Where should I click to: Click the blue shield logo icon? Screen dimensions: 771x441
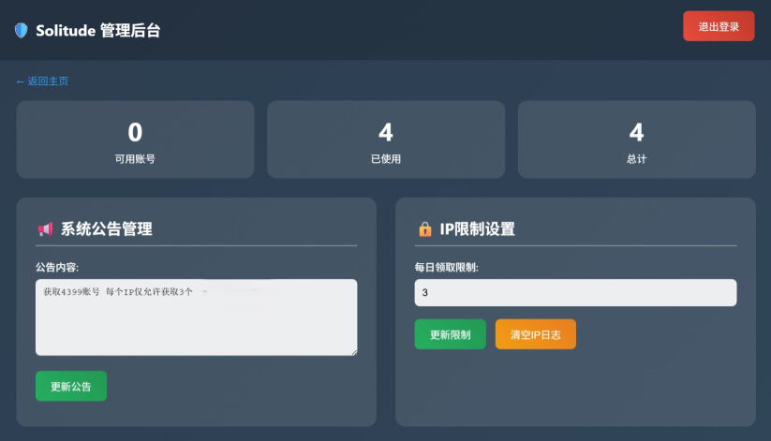22,30
